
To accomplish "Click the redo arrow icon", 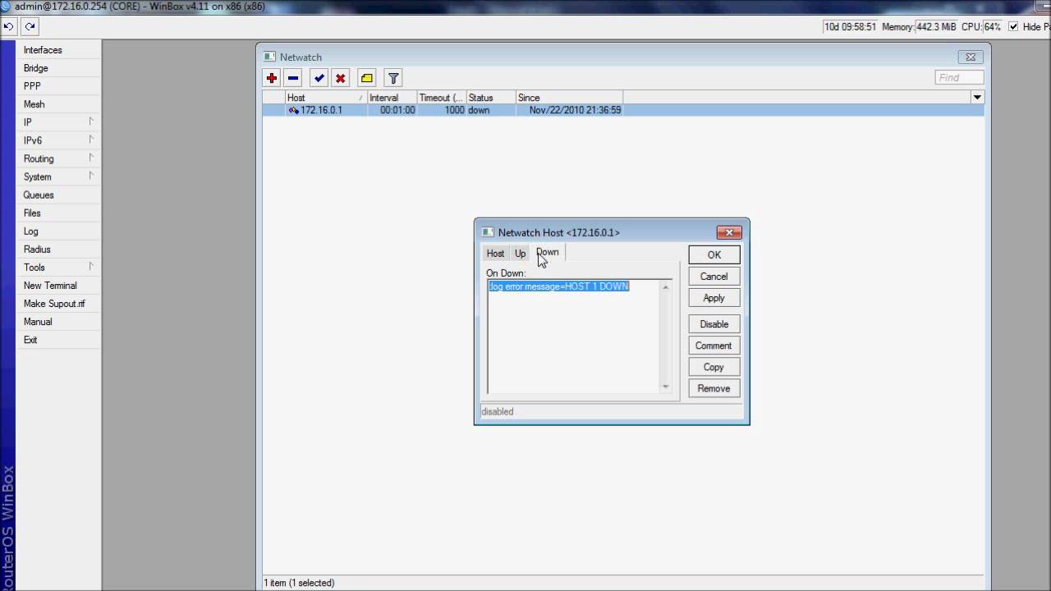I will point(30,26).
